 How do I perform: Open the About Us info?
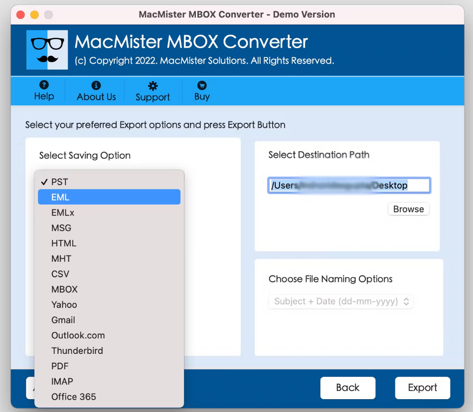(96, 91)
